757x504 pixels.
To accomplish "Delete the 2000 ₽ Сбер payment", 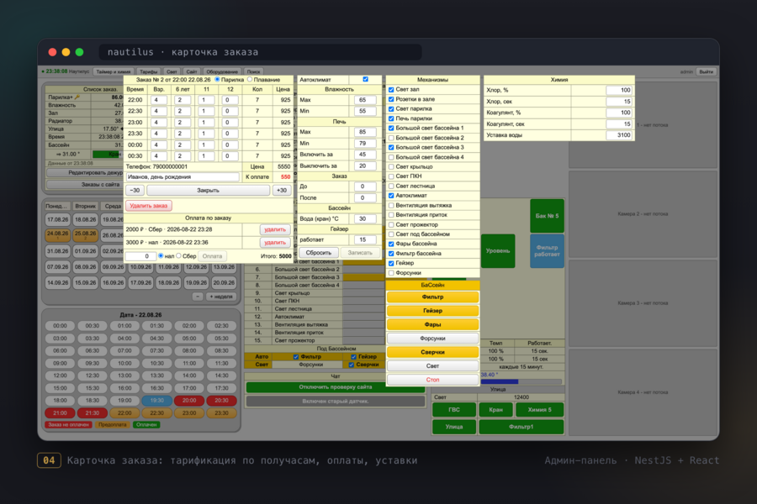I will tap(275, 229).
